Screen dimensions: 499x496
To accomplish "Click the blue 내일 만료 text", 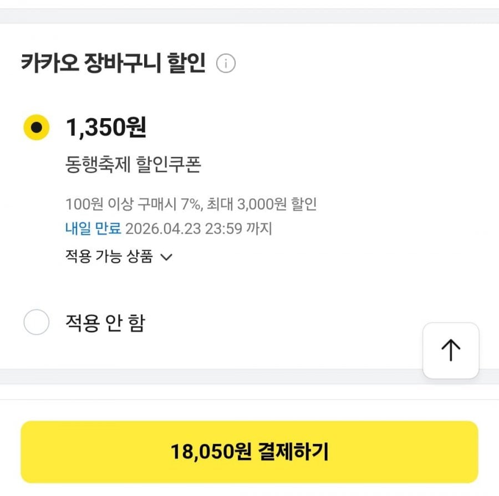I will 93,228.
